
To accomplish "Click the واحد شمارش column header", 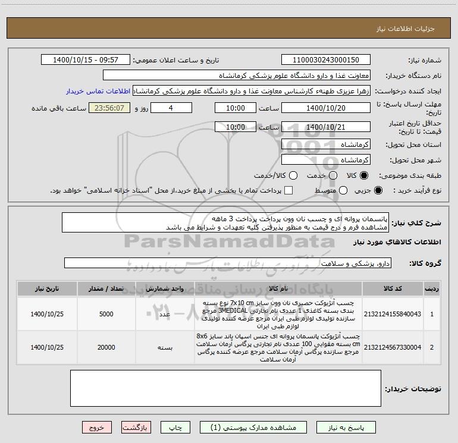I will coord(165,288).
